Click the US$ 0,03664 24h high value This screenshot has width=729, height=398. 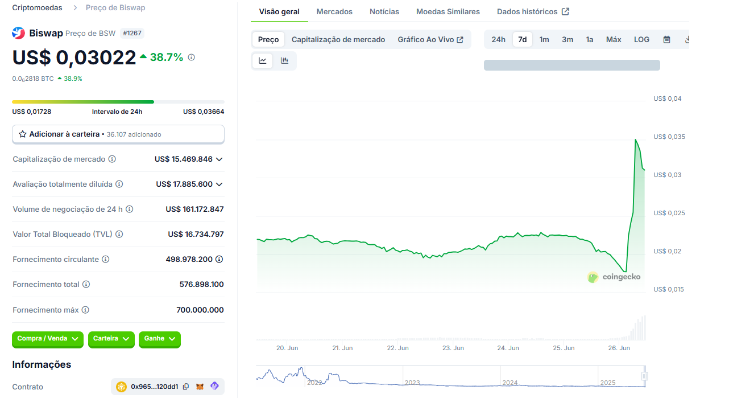pyautogui.click(x=204, y=112)
